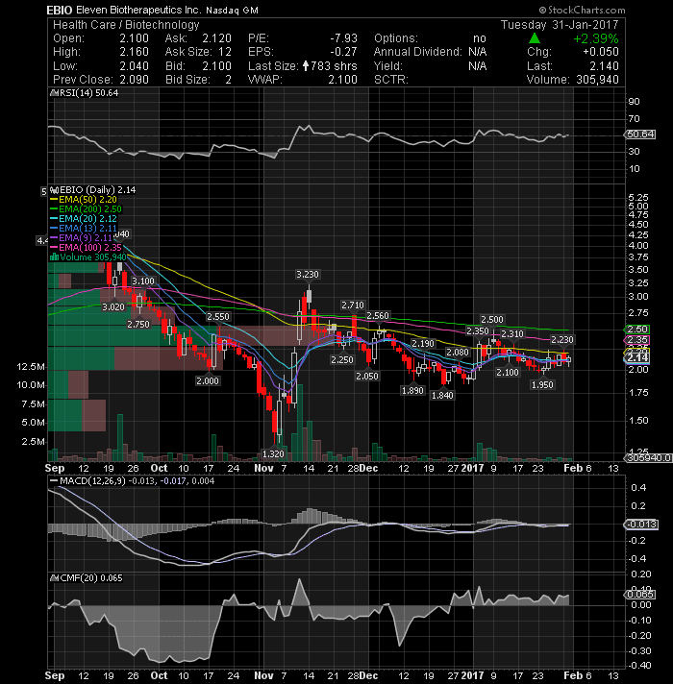Click the EMA(20) cyan legend line
The height and width of the screenshot is (684, 673).
[54, 218]
